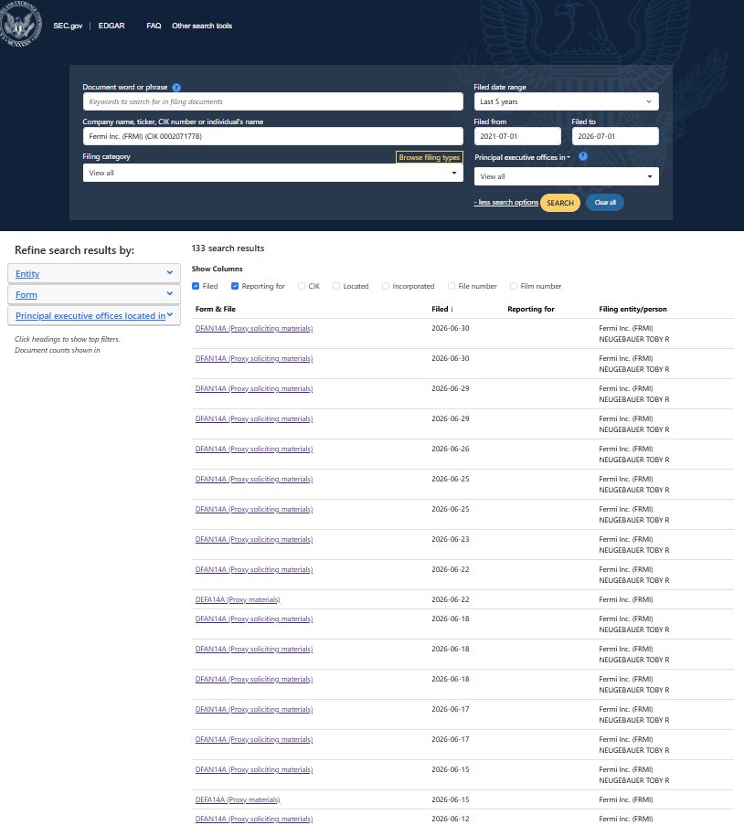This screenshot has width=744, height=825.
Task: Click Filing entity/person column header
Action: (632, 310)
